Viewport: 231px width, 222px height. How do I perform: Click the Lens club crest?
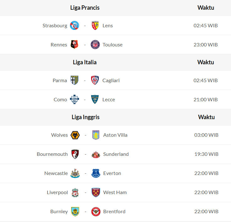[95, 25]
